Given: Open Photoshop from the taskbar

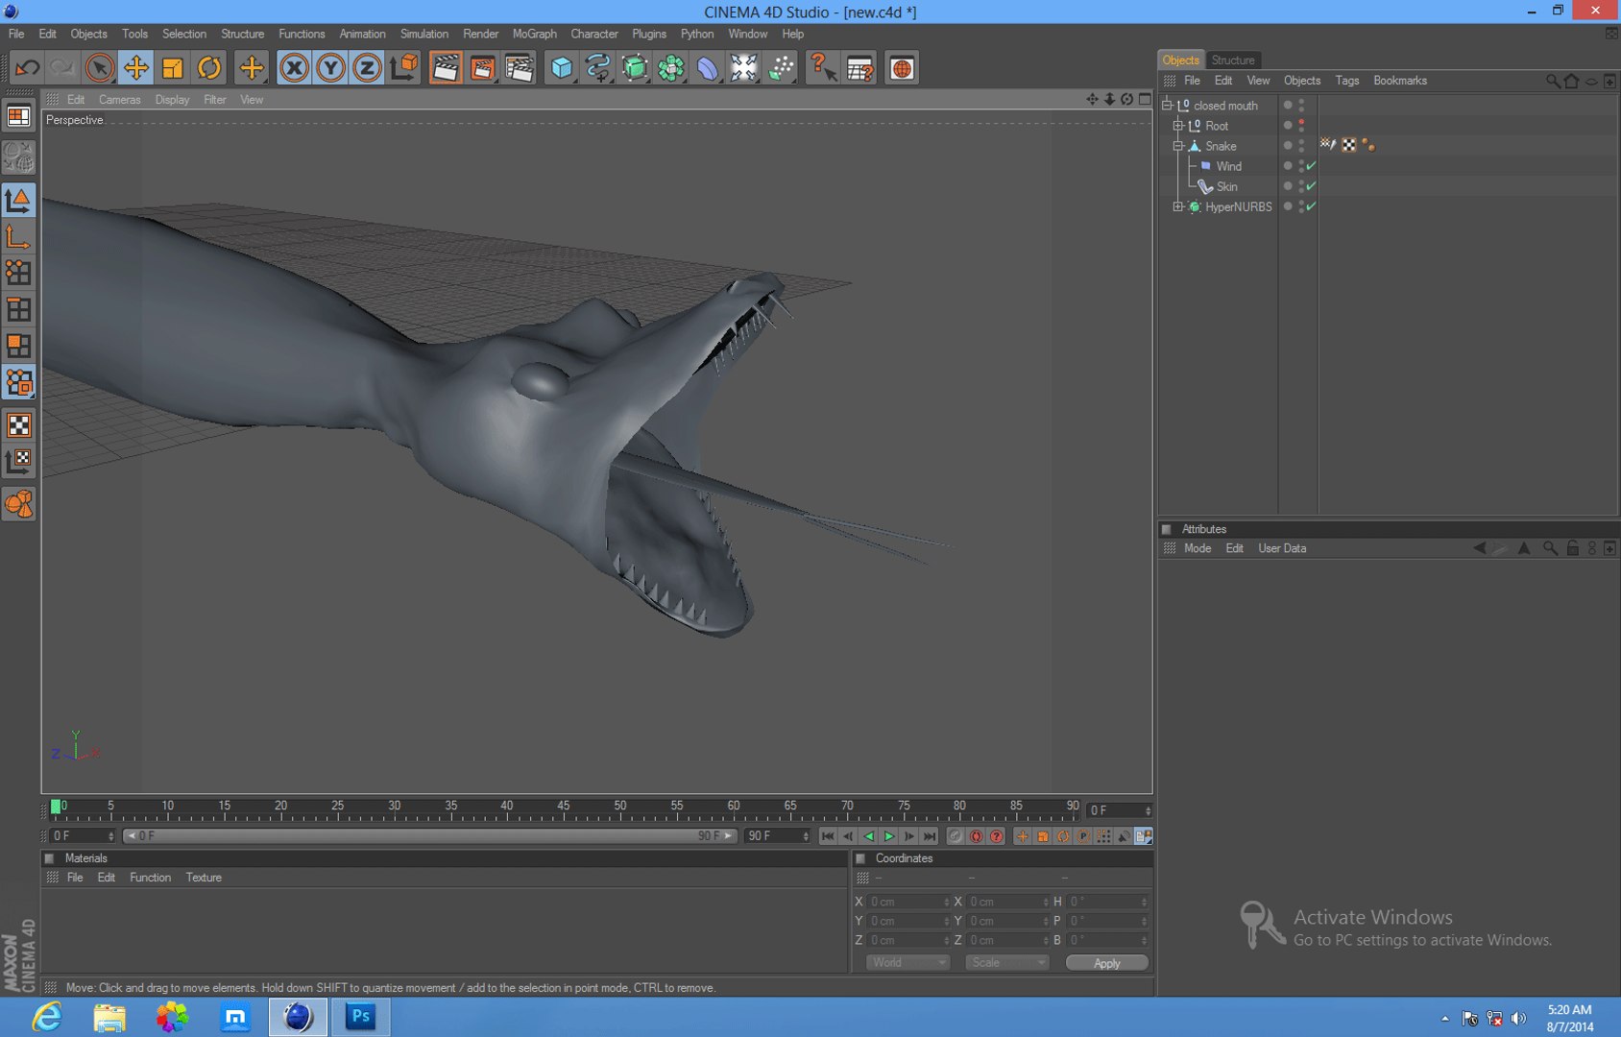Looking at the screenshot, I should 361,1016.
